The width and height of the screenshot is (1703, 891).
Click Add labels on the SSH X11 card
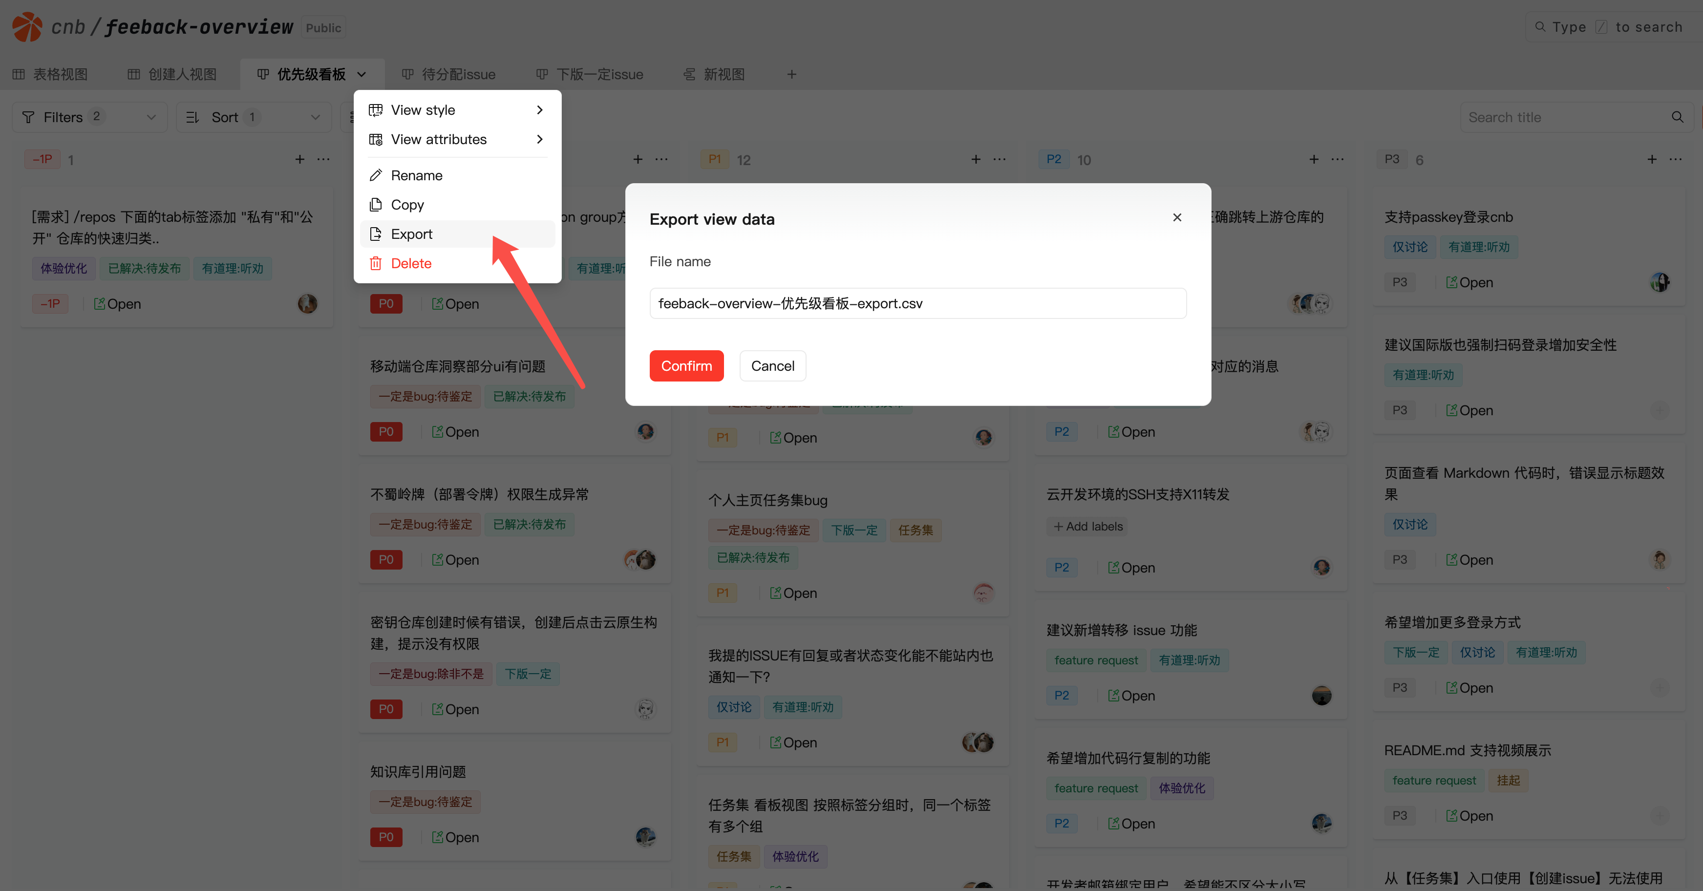click(1087, 526)
